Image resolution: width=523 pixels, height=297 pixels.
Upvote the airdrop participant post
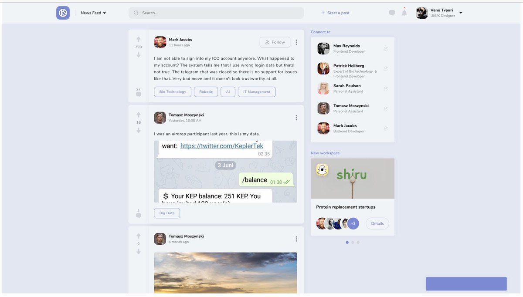pyautogui.click(x=139, y=115)
